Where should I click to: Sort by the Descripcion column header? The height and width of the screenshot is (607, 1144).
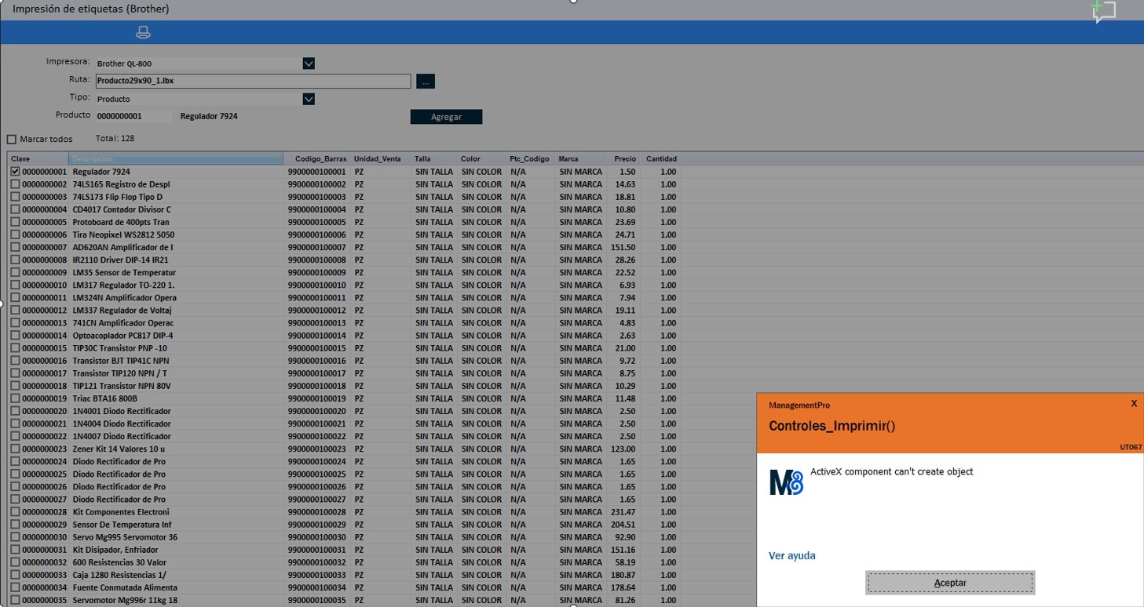tap(176, 159)
